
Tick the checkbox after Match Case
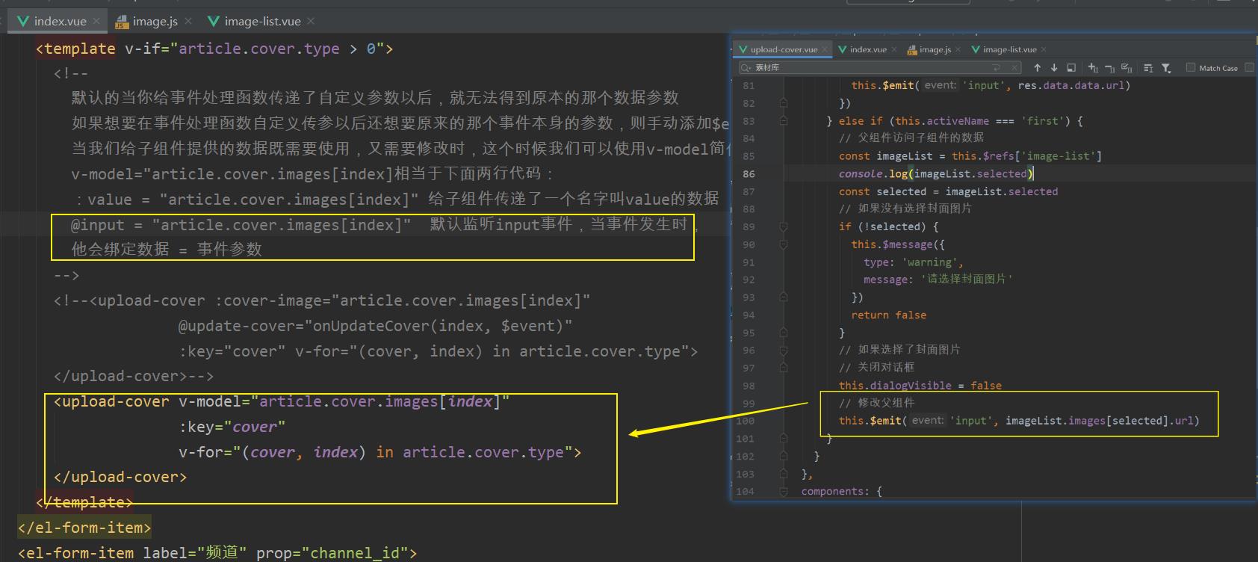pos(1249,67)
